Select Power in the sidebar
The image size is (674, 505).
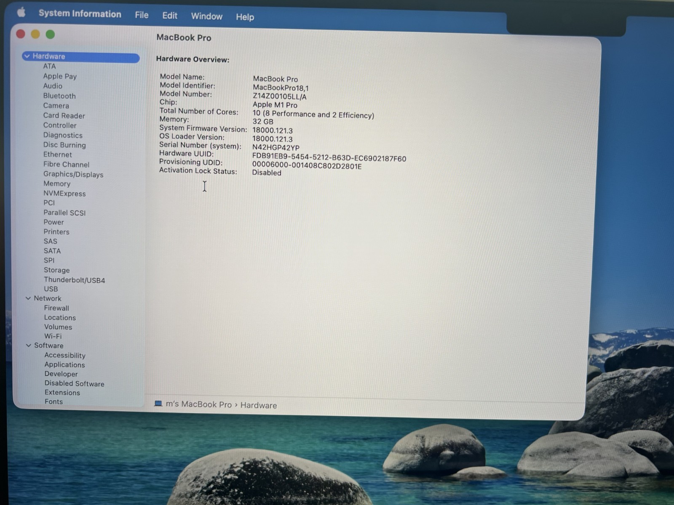pos(54,222)
